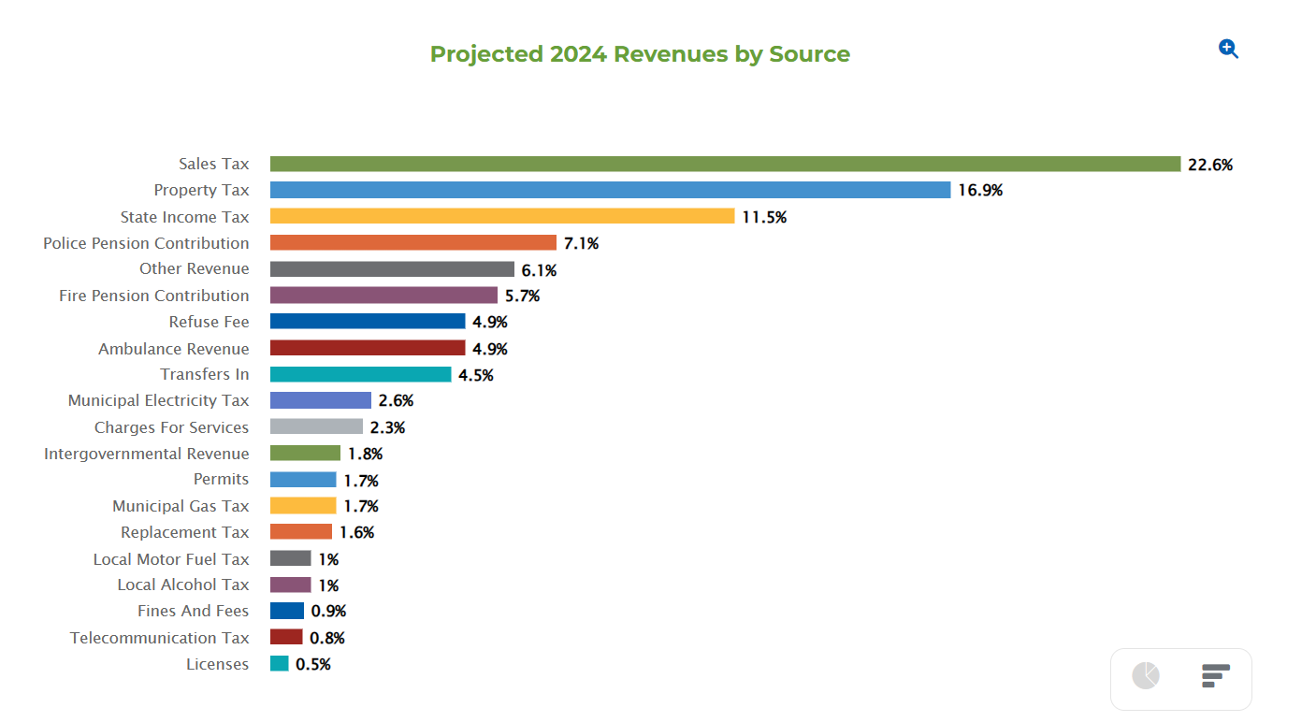Select the Municipal Electricity Tax bar
This screenshot has height=722, width=1316.
point(321,400)
